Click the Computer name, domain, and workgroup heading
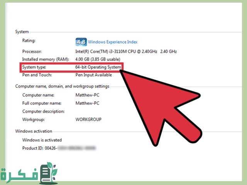 point(62,86)
